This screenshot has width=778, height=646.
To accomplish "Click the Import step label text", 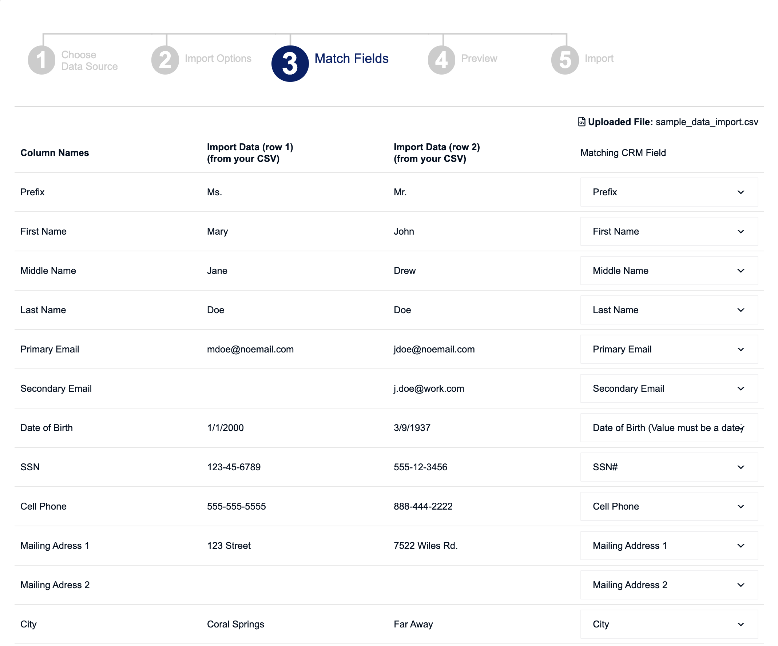I will 599,59.
